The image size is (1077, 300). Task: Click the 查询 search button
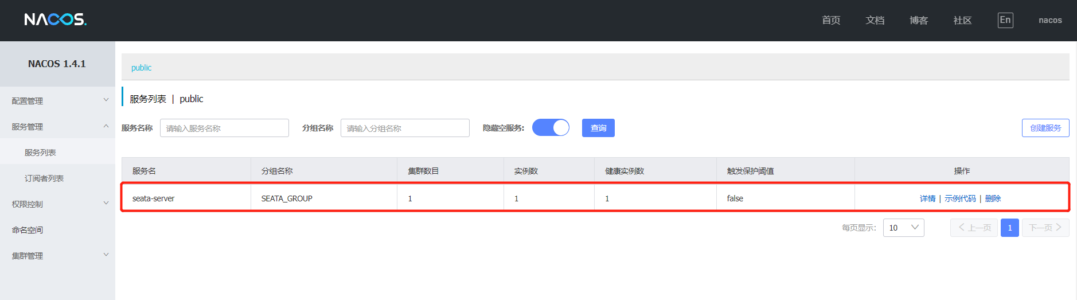tap(598, 128)
